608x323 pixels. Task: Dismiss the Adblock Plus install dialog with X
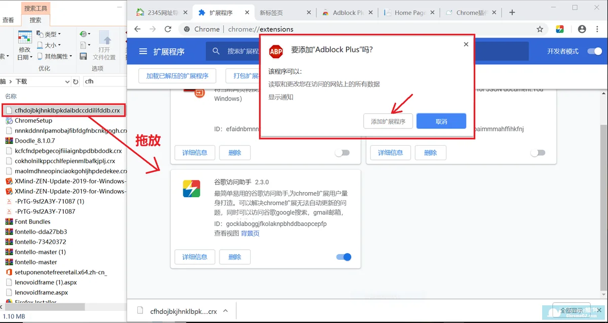coord(466,44)
